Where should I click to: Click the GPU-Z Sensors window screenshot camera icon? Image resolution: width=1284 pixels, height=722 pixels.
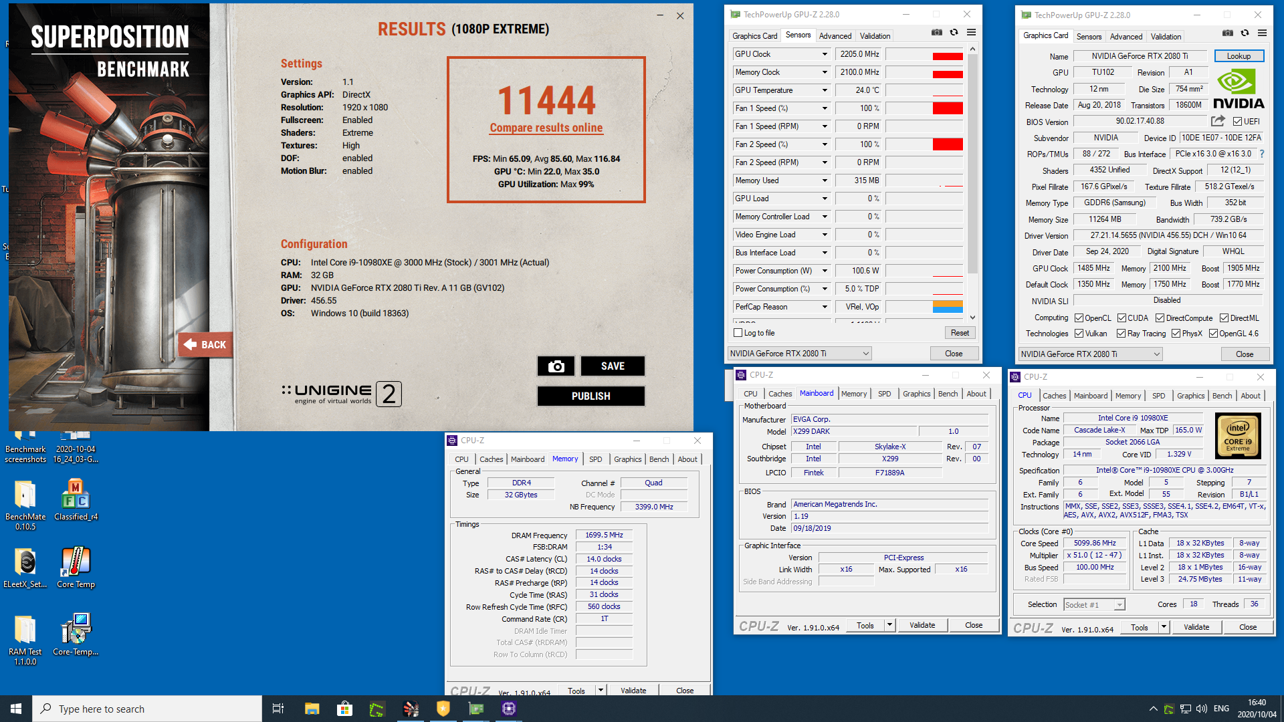tap(937, 32)
